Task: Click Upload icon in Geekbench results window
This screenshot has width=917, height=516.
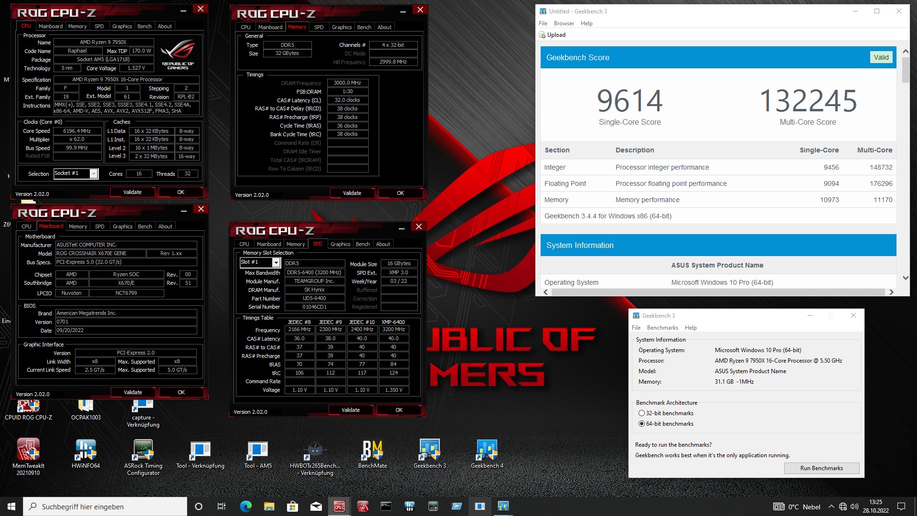Action: coord(542,35)
